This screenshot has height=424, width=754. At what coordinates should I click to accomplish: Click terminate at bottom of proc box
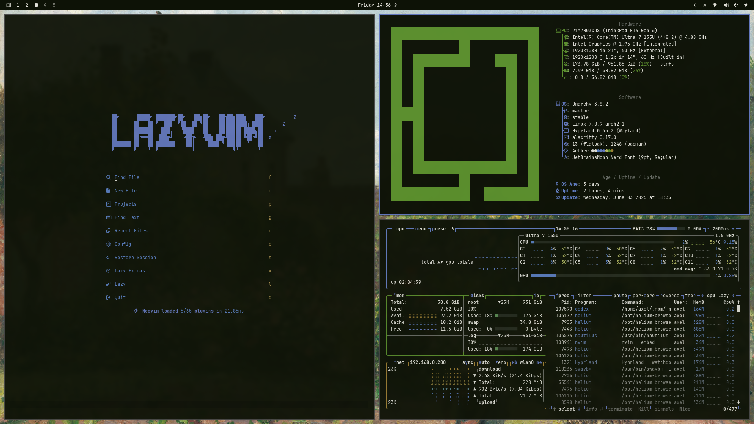pyautogui.click(x=620, y=409)
